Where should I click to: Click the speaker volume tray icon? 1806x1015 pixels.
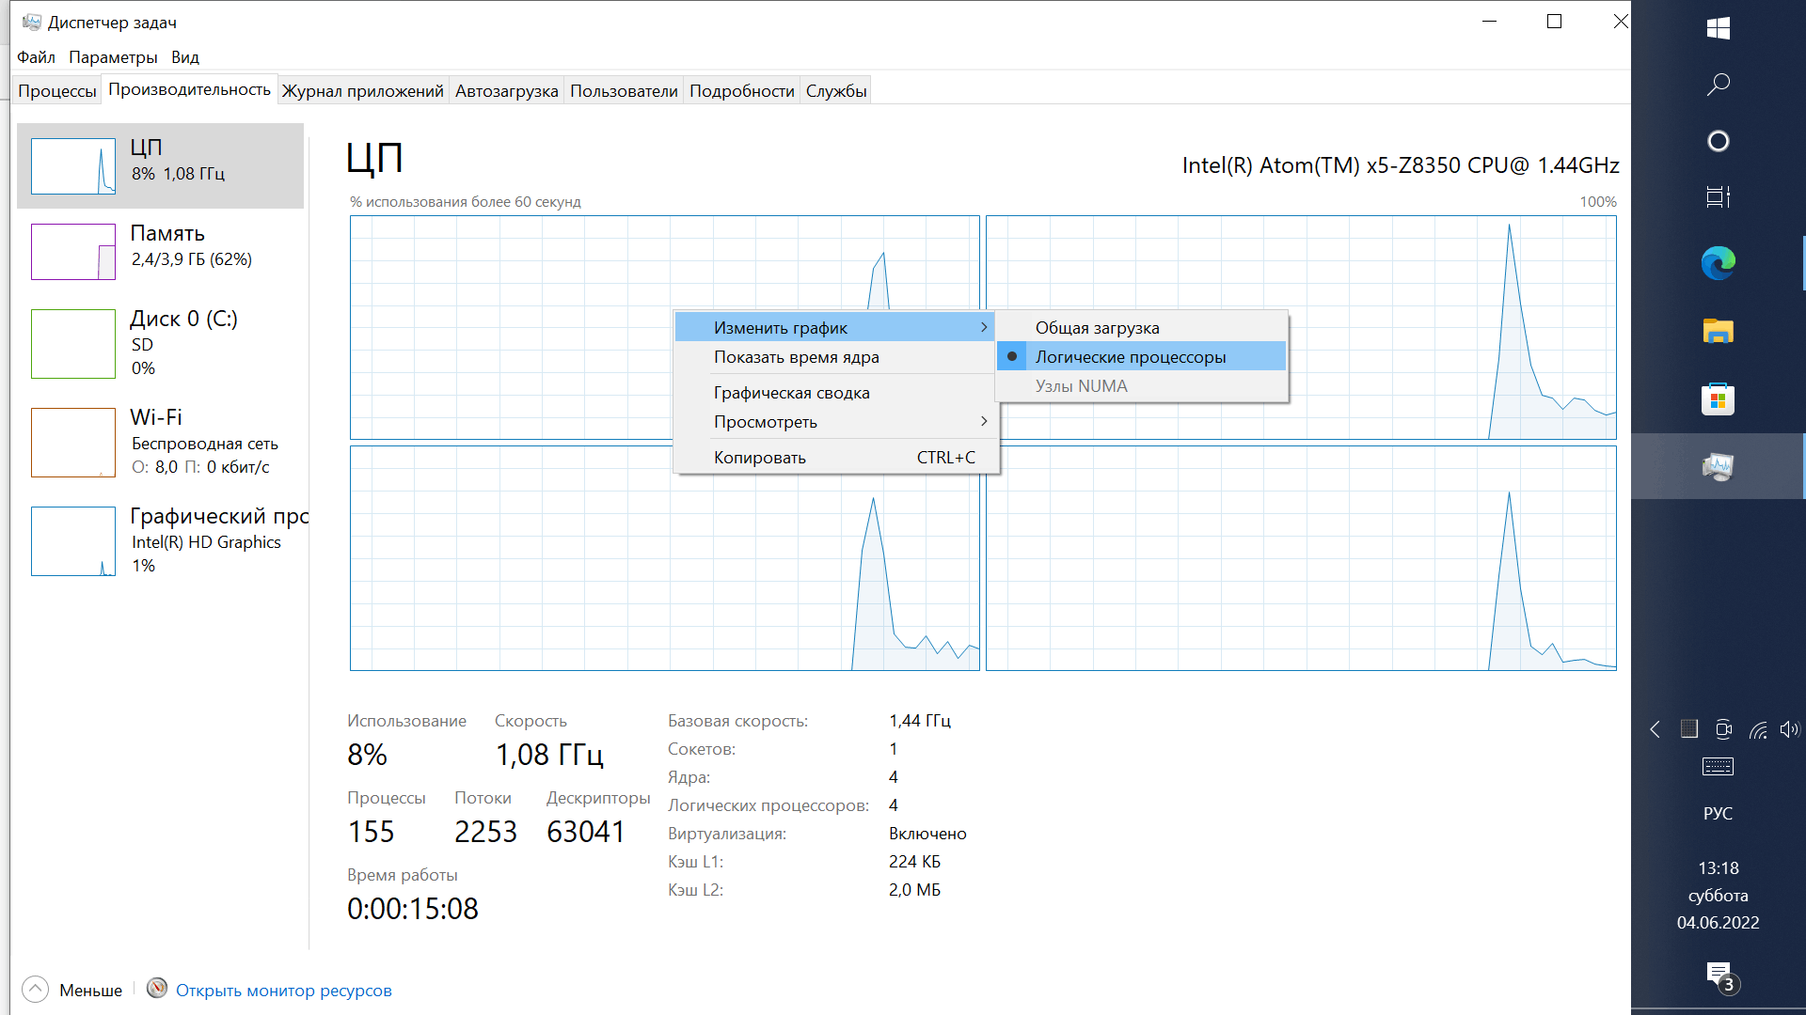point(1789,729)
